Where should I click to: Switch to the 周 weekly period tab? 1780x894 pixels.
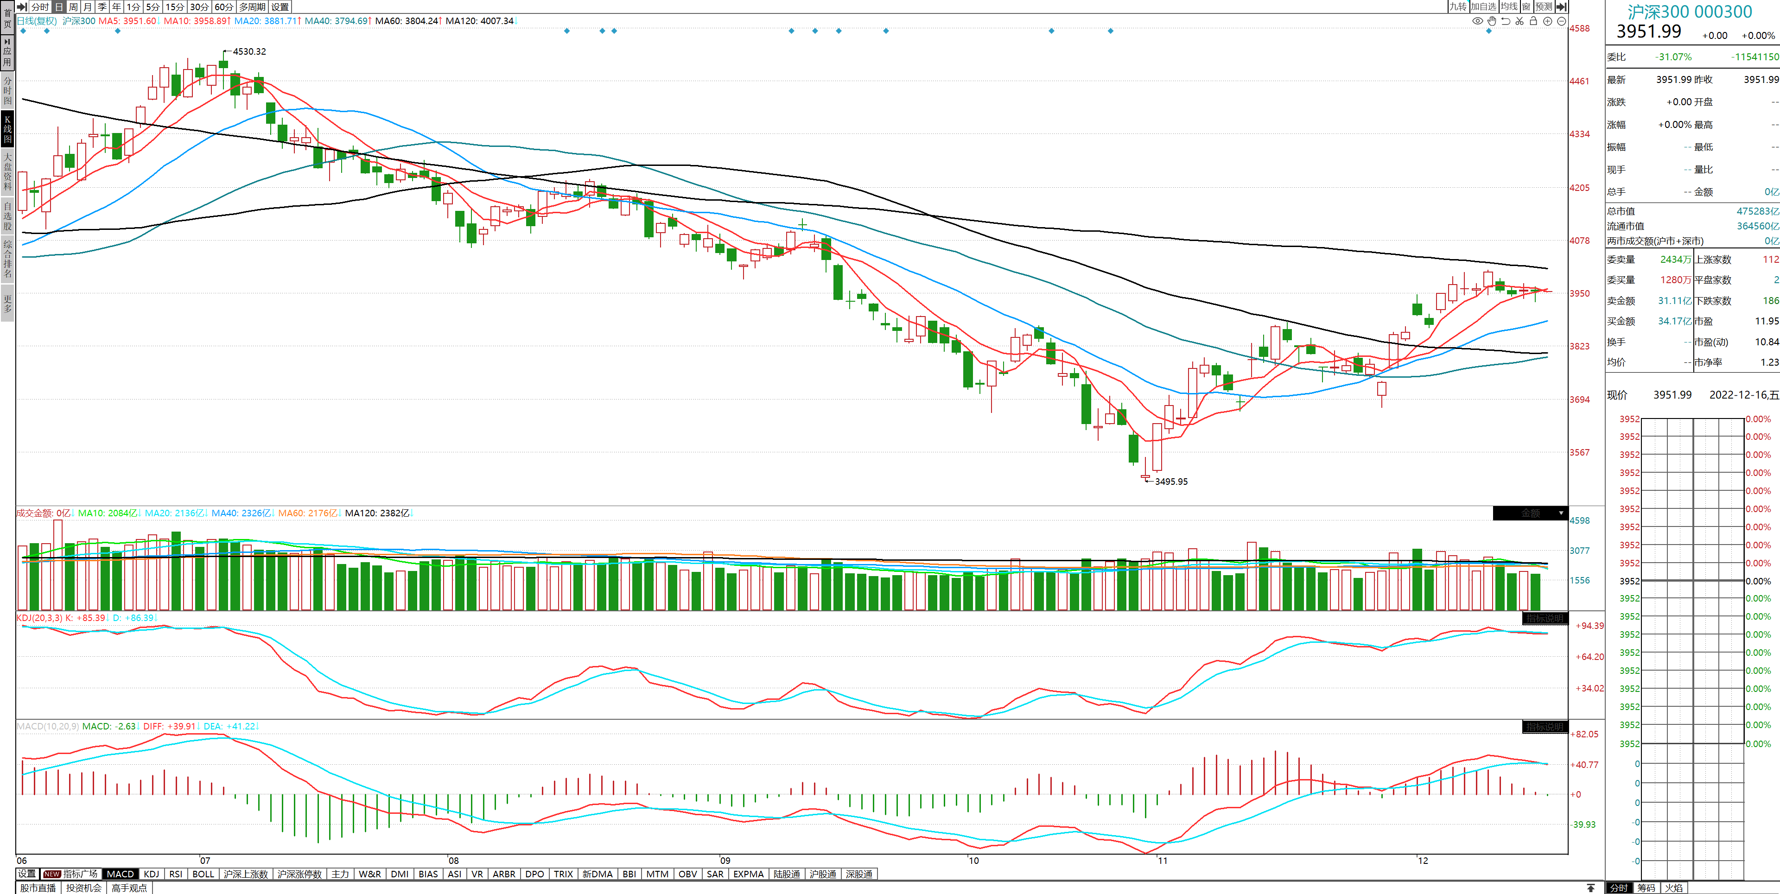coord(73,7)
